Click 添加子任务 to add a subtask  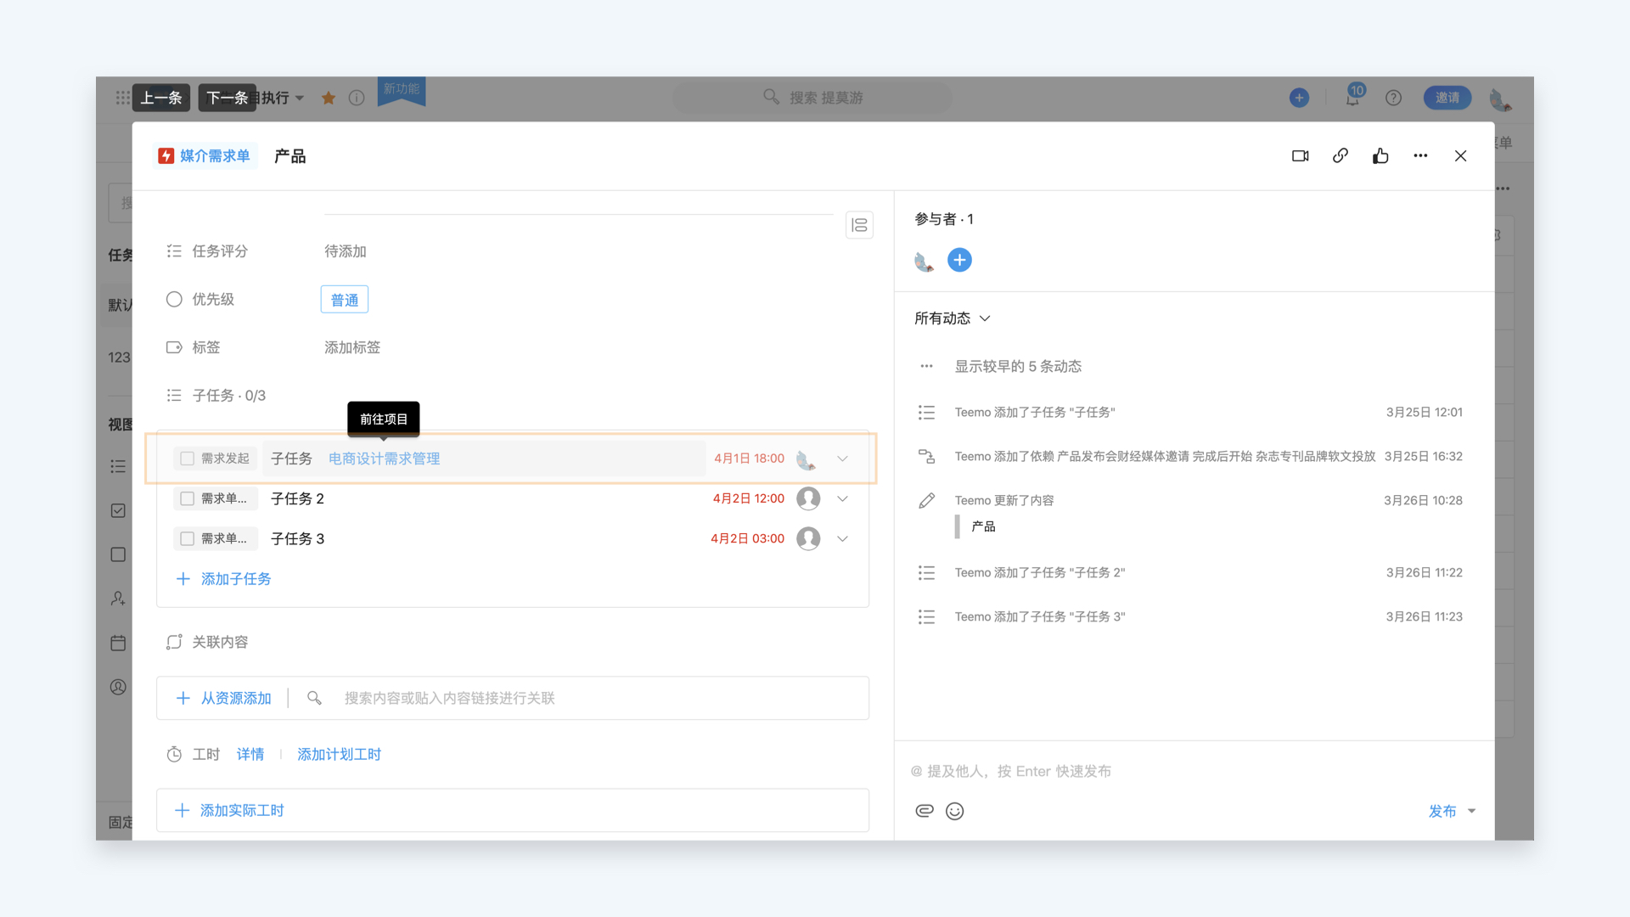pos(223,579)
